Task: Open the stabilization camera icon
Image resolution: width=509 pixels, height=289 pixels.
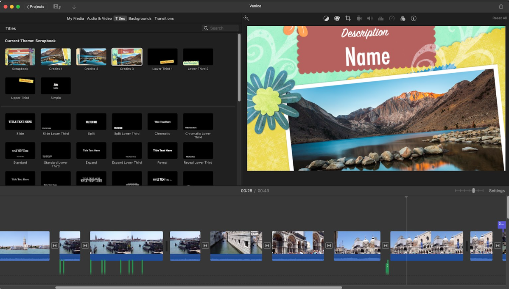Action: [x=359, y=19]
